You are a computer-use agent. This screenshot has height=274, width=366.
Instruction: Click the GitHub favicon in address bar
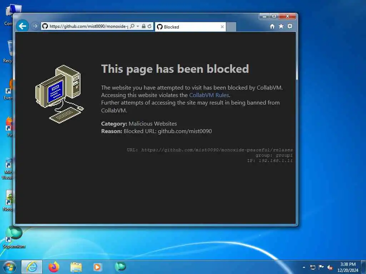coord(45,26)
